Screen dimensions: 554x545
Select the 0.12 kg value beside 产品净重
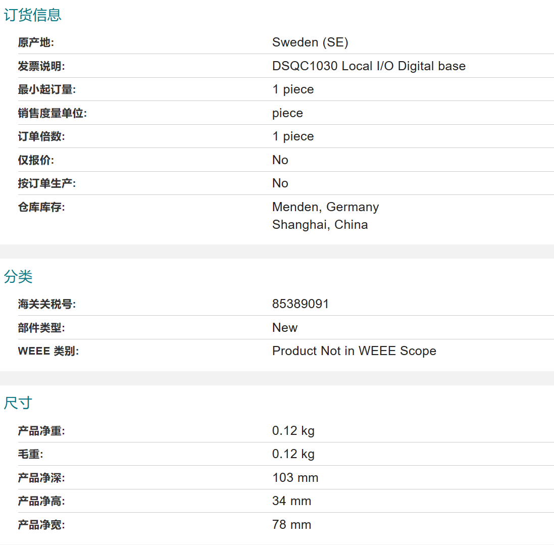[x=293, y=431]
